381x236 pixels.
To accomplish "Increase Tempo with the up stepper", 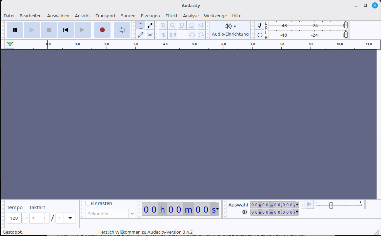I will coord(24,216).
